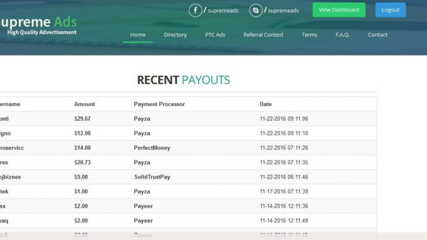427x240 pixels.
Task: Open the Contact menu item
Action: 378,35
